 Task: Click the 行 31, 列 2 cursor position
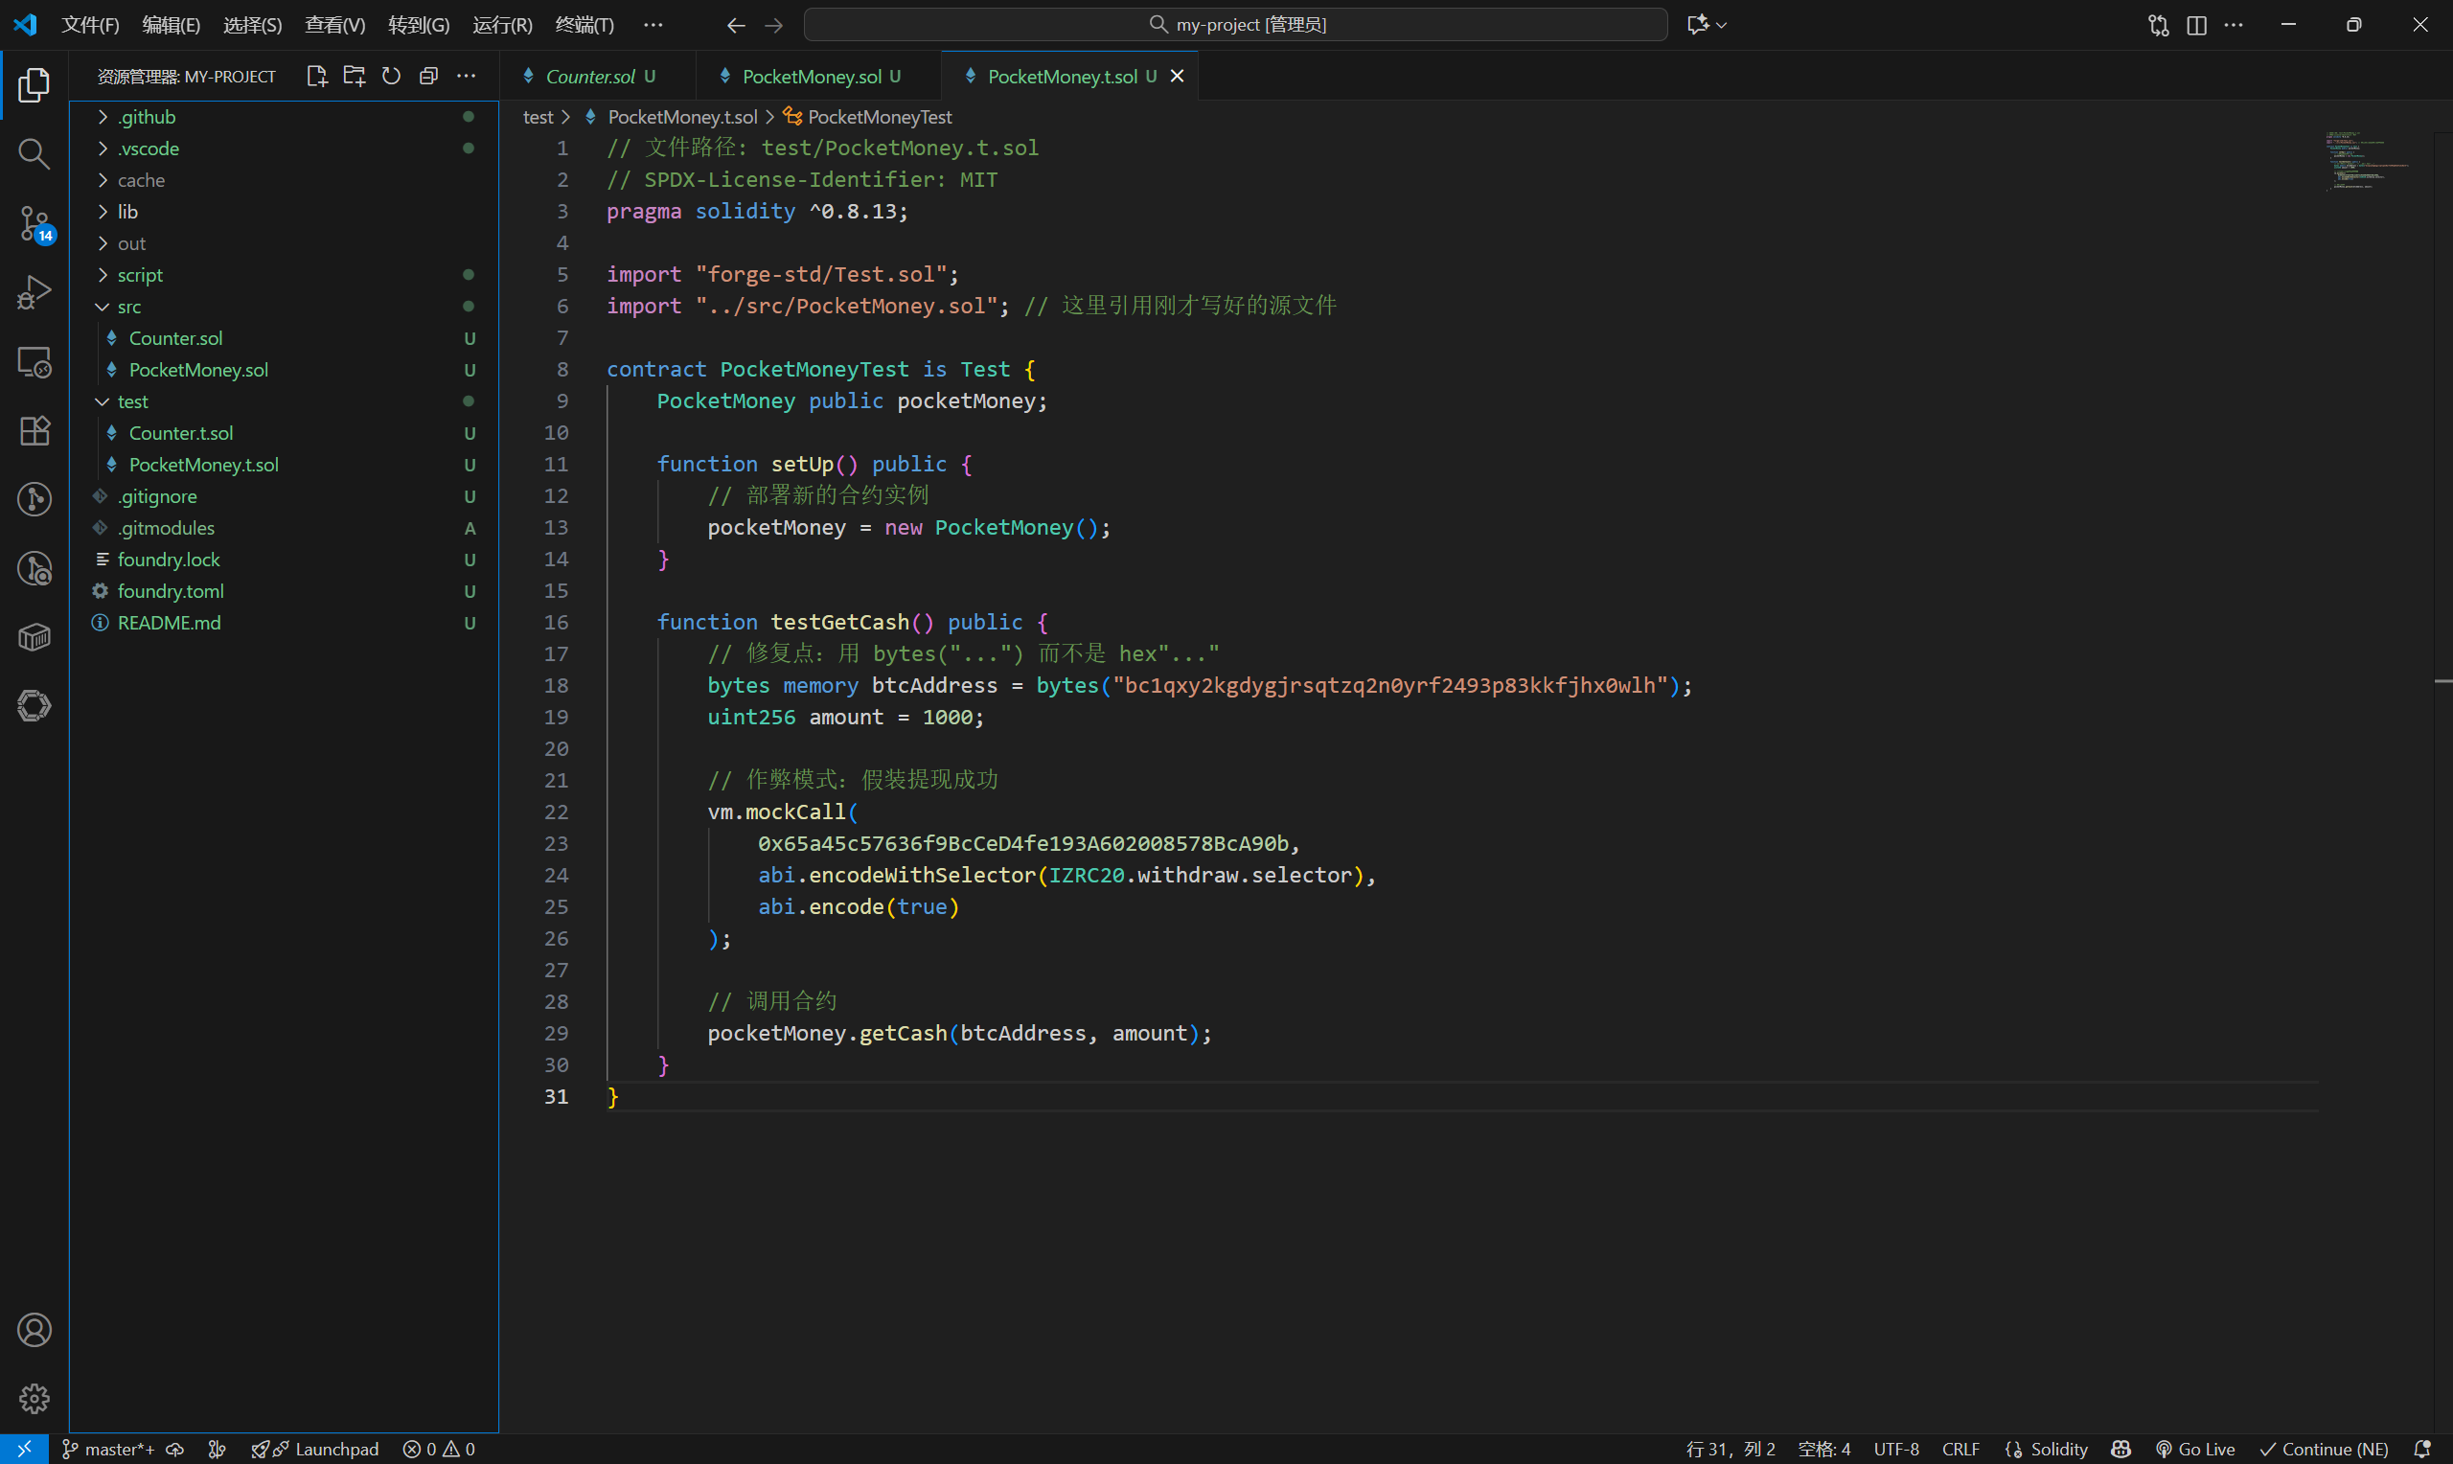(1730, 1449)
